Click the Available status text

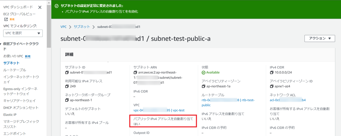213,72
